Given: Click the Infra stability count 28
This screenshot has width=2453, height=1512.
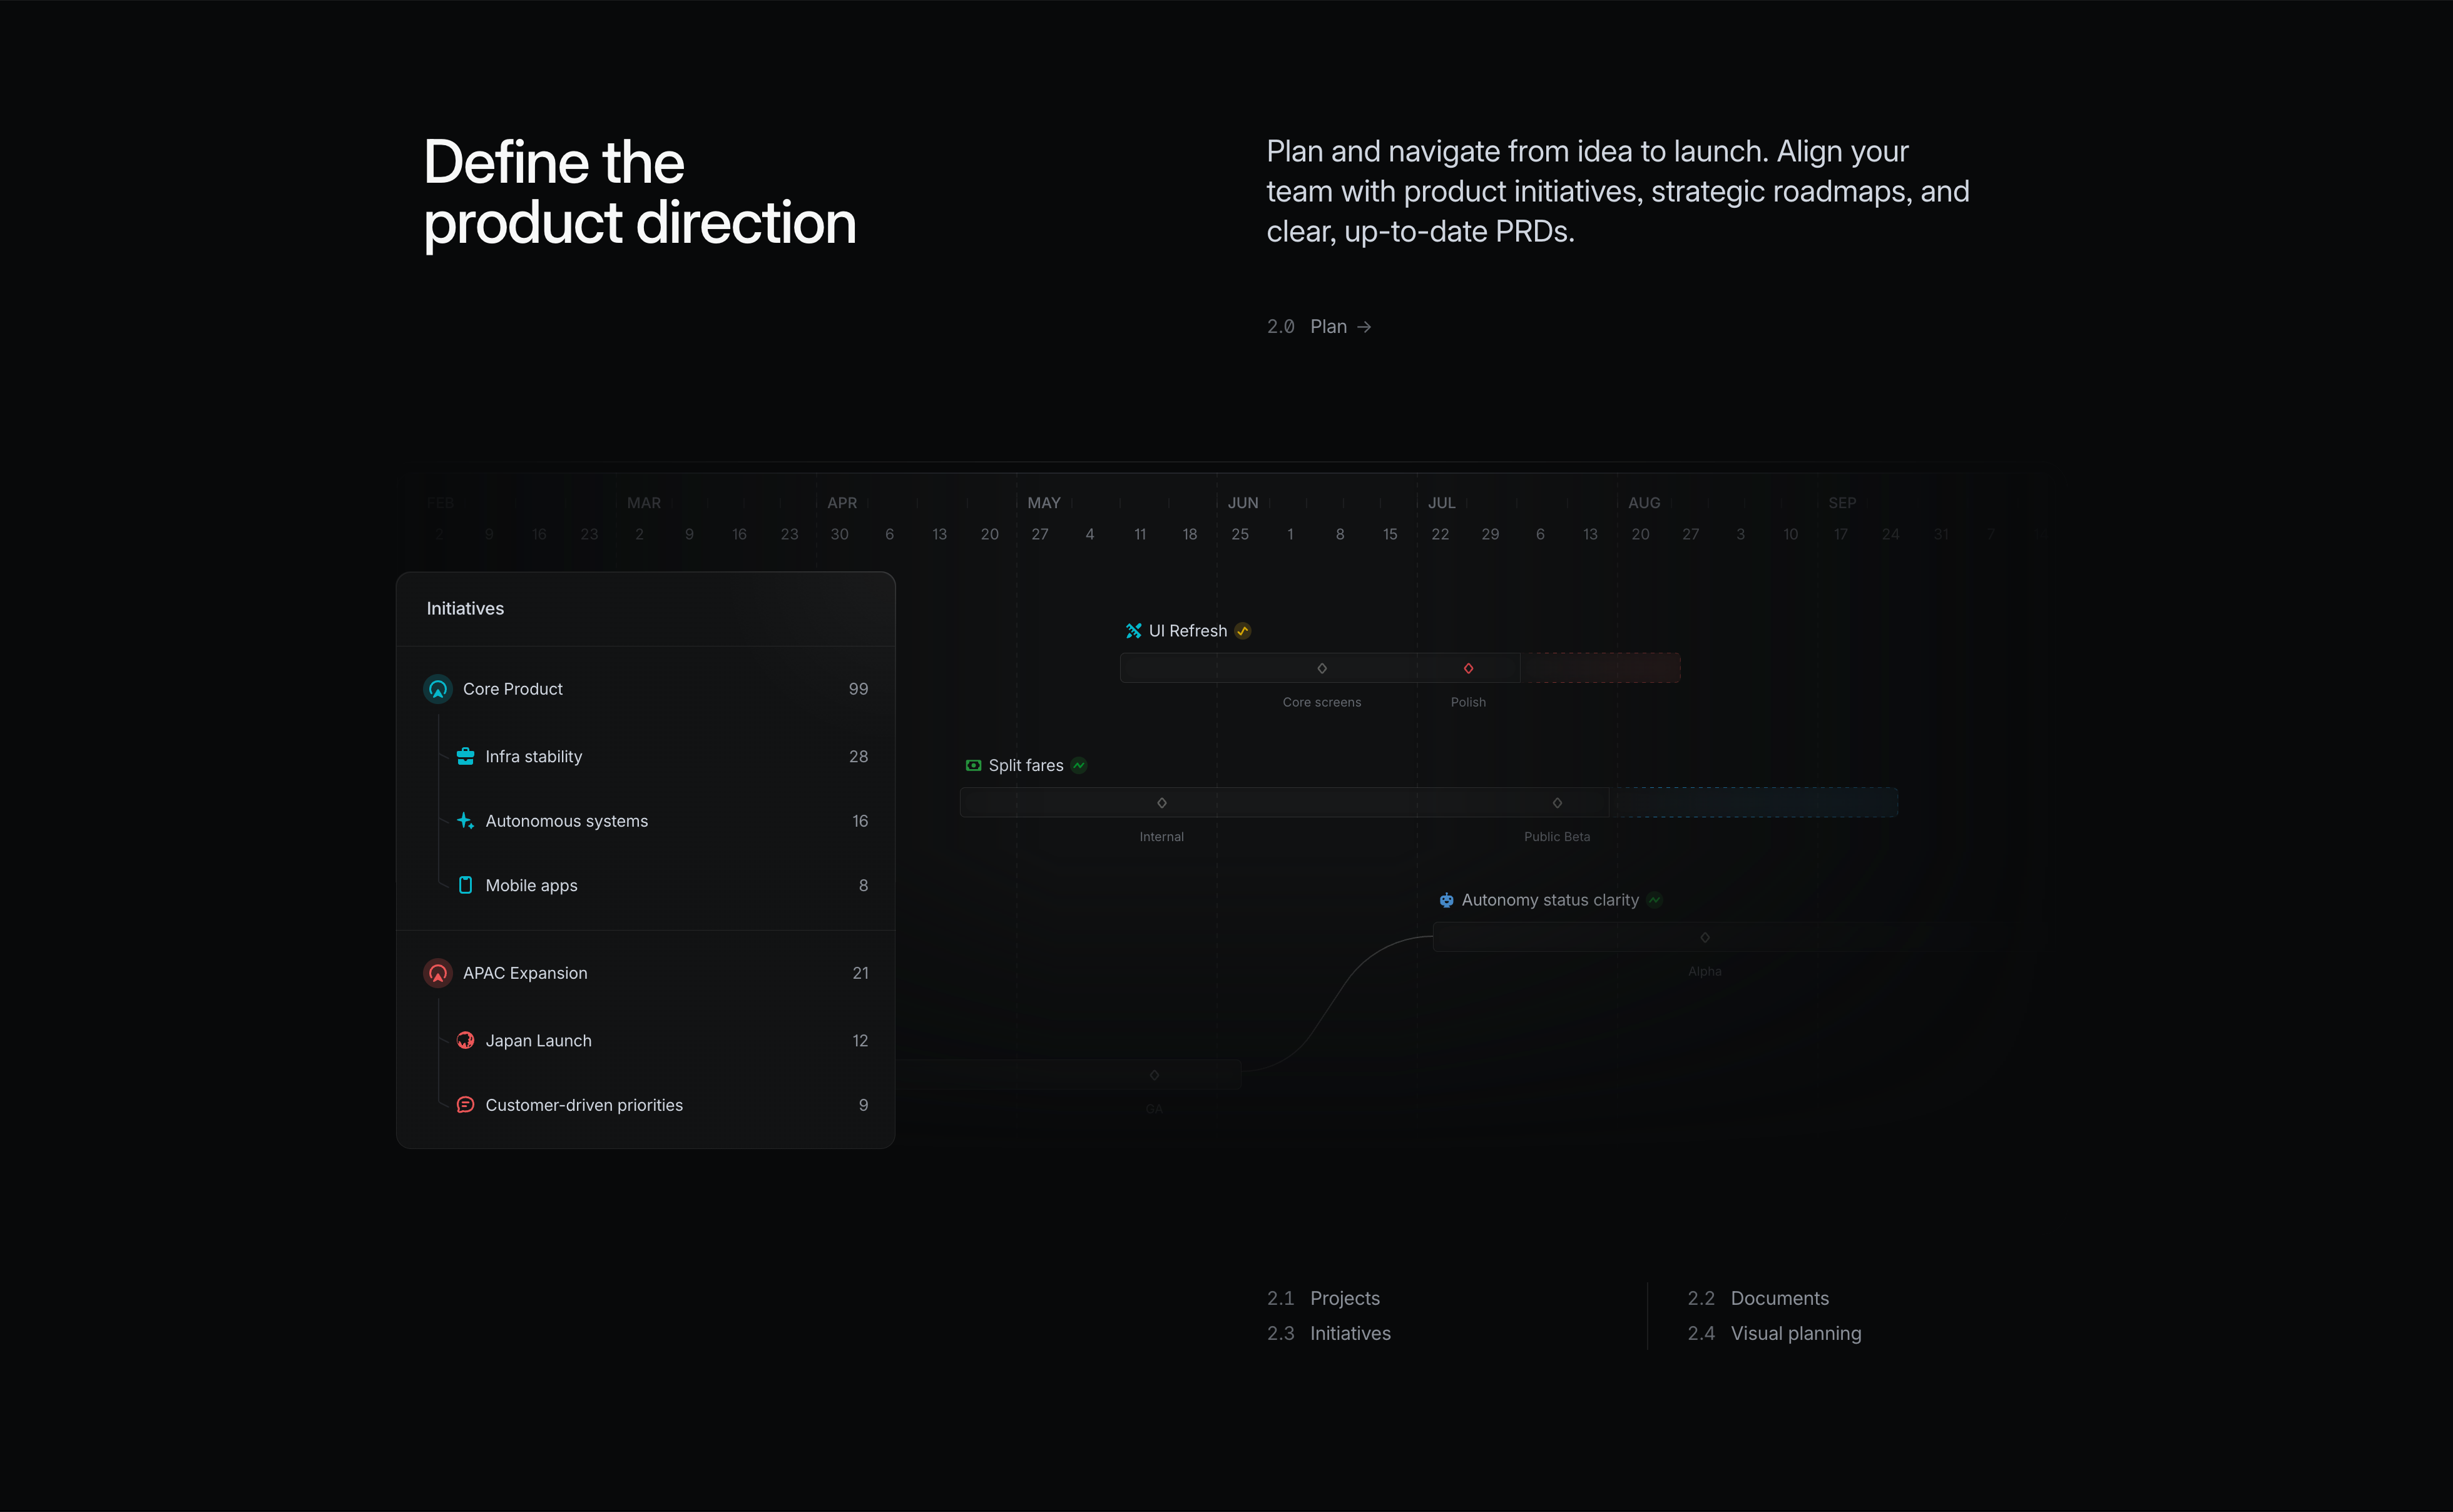Looking at the screenshot, I should [x=858, y=756].
